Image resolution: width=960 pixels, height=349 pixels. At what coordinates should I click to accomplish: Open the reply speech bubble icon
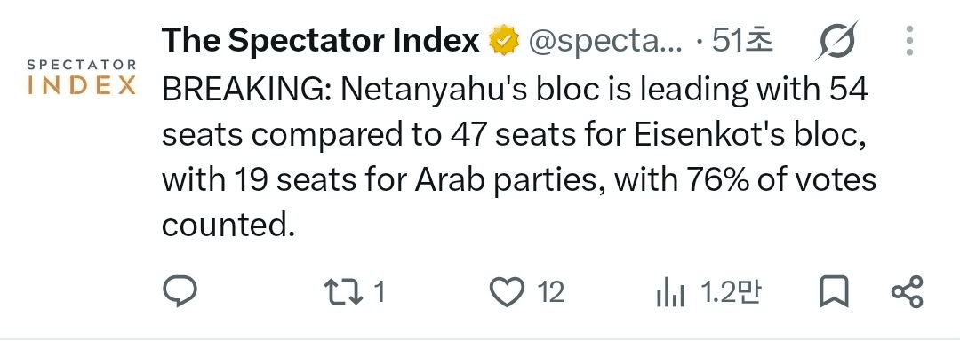tap(180, 291)
